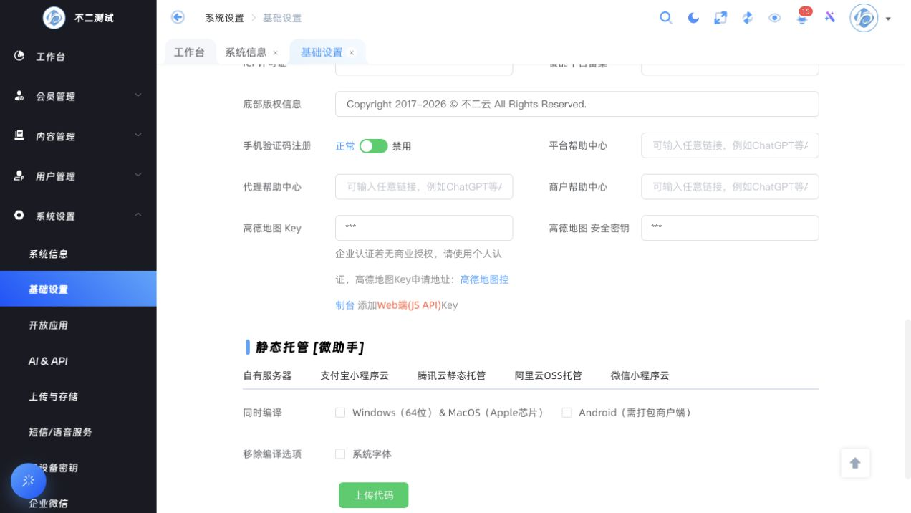Image resolution: width=911 pixels, height=513 pixels.
Task: Click the green 上传代码 button
Action: click(x=373, y=495)
